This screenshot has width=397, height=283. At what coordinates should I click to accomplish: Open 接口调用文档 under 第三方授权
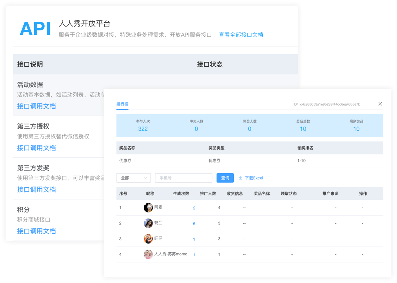pos(37,148)
